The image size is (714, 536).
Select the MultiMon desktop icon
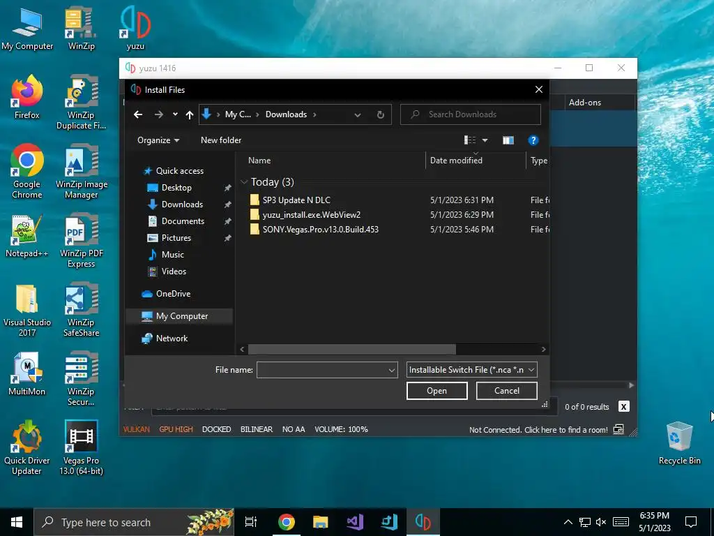[27, 374]
